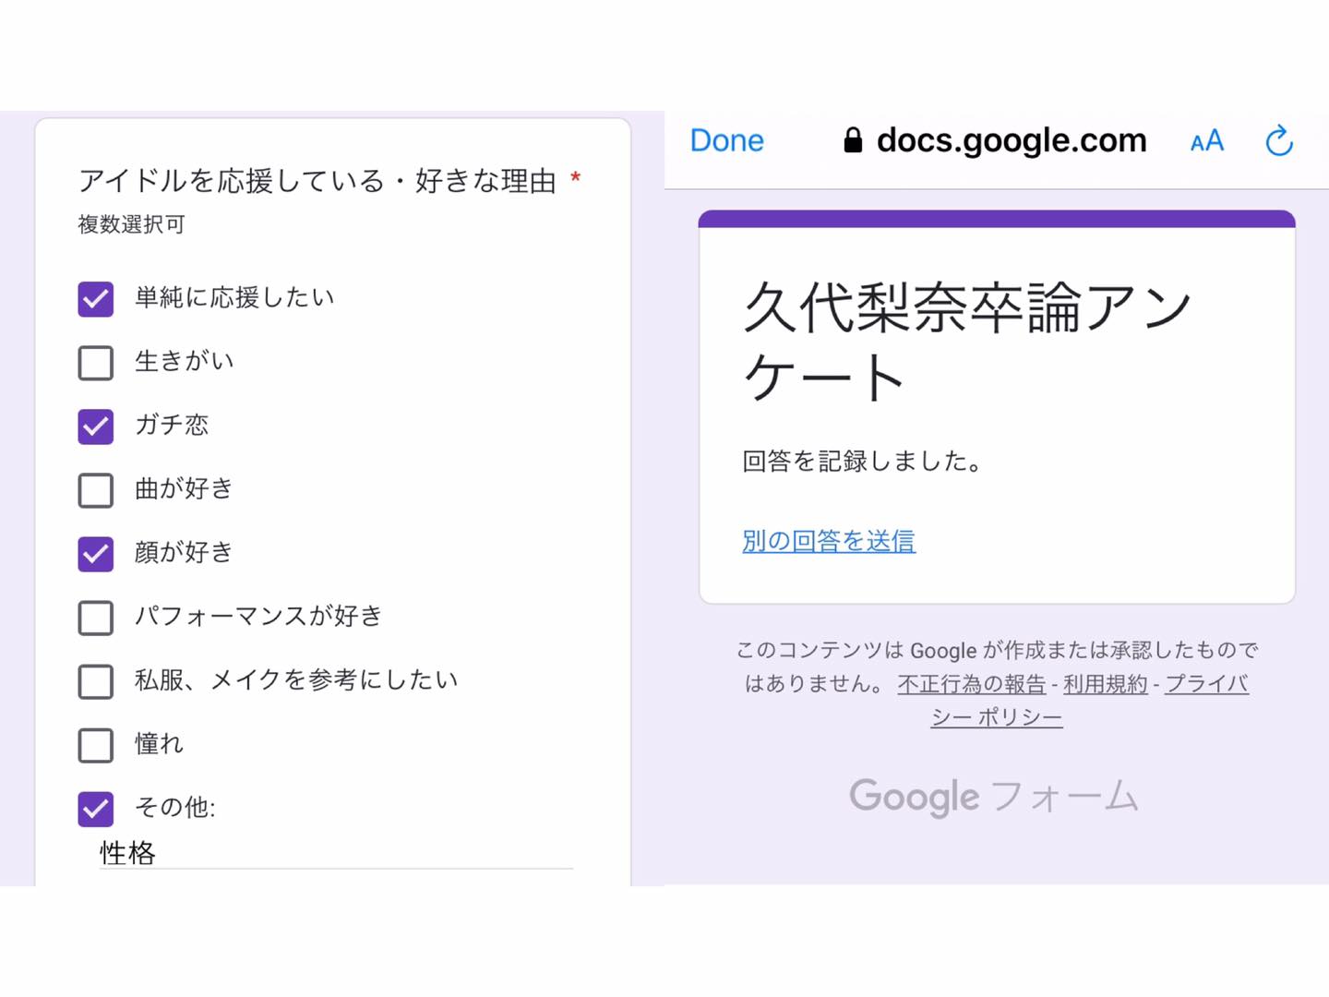
Task: Open the 別の回答を送信 link
Action: pyautogui.click(x=829, y=541)
